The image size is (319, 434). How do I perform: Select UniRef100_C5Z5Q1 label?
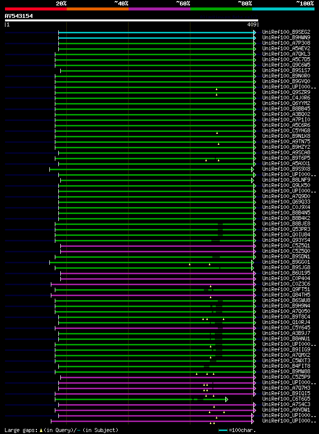[x=286, y=245]
